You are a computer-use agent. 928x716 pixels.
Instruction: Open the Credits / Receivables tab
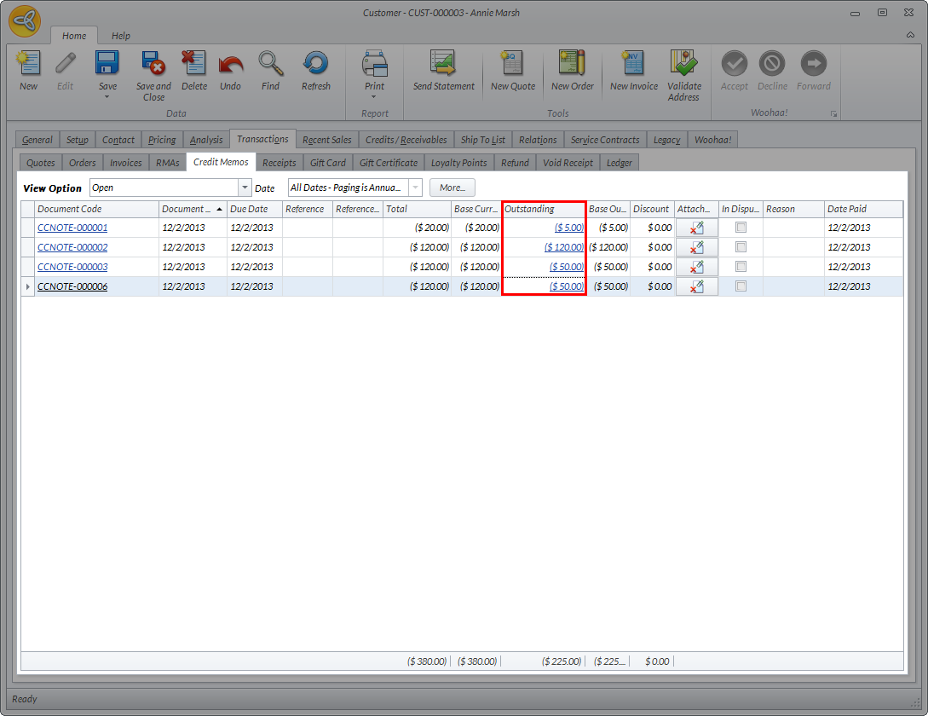pyautogui.click(x=406, y=140)
